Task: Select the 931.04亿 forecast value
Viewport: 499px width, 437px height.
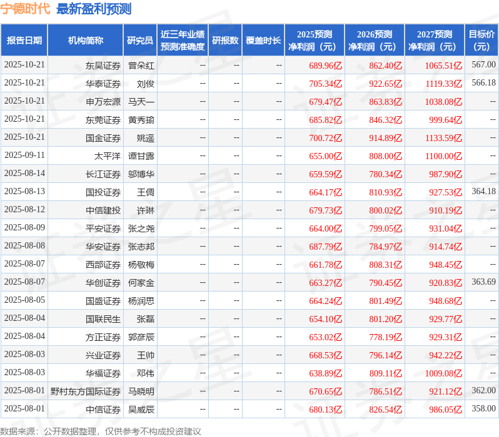Action: pyautogui.click(x=445, y=229)
